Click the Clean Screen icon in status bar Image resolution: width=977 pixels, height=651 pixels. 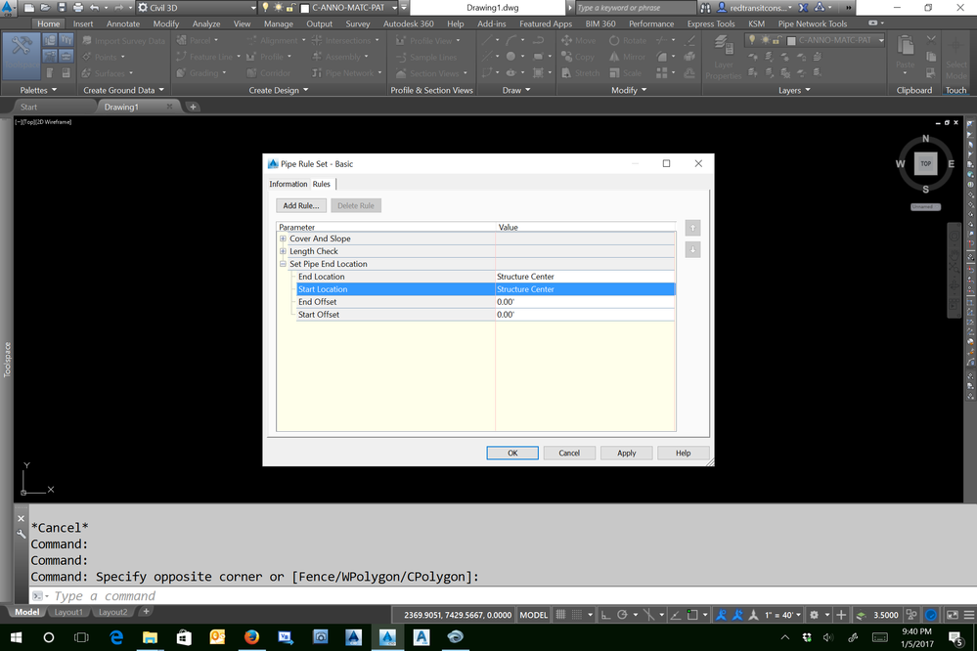(953, 615)
